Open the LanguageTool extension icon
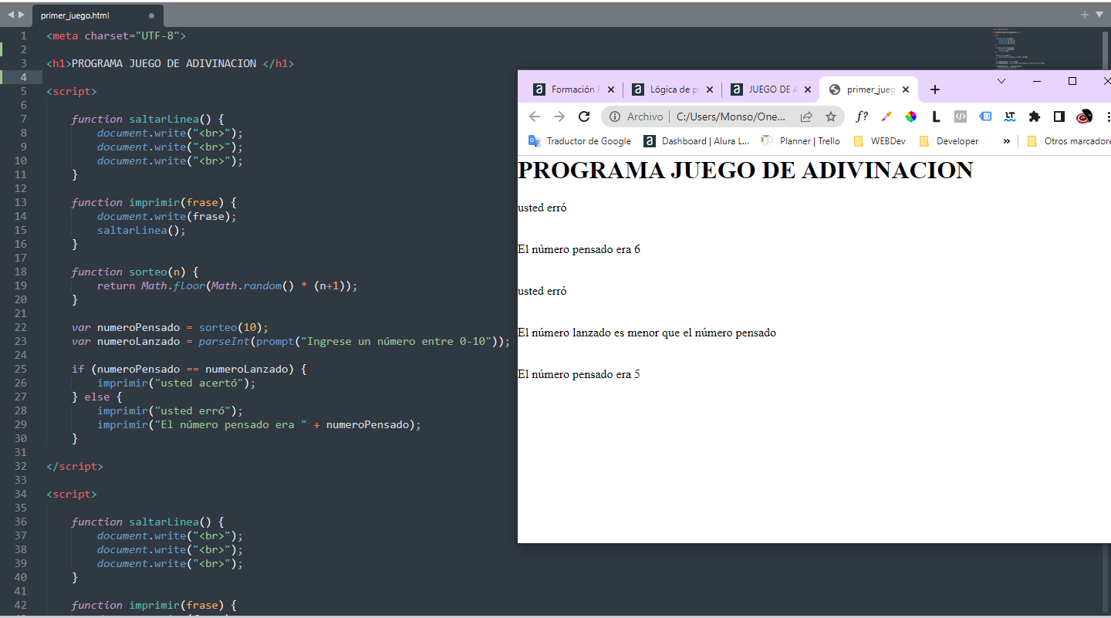 click(1010, 117)
